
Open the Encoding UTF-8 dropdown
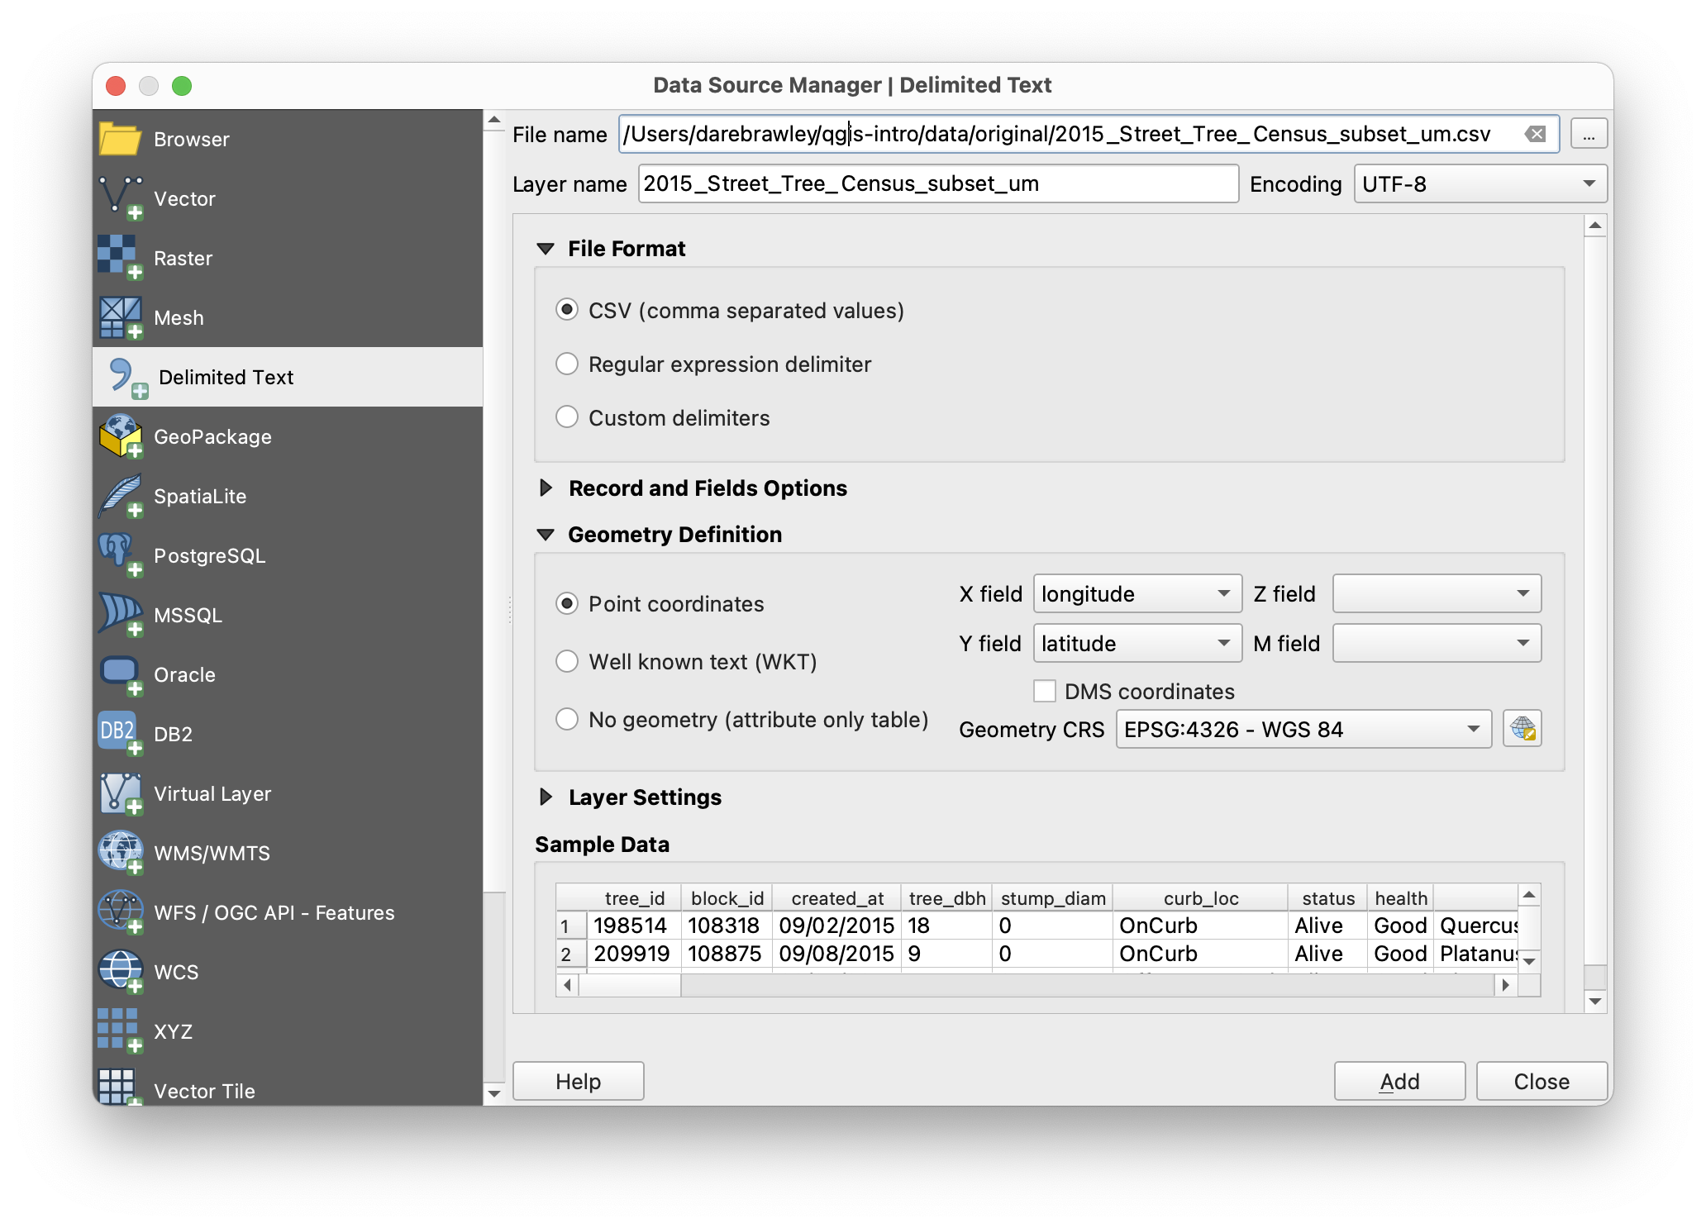click(1480, 183)
